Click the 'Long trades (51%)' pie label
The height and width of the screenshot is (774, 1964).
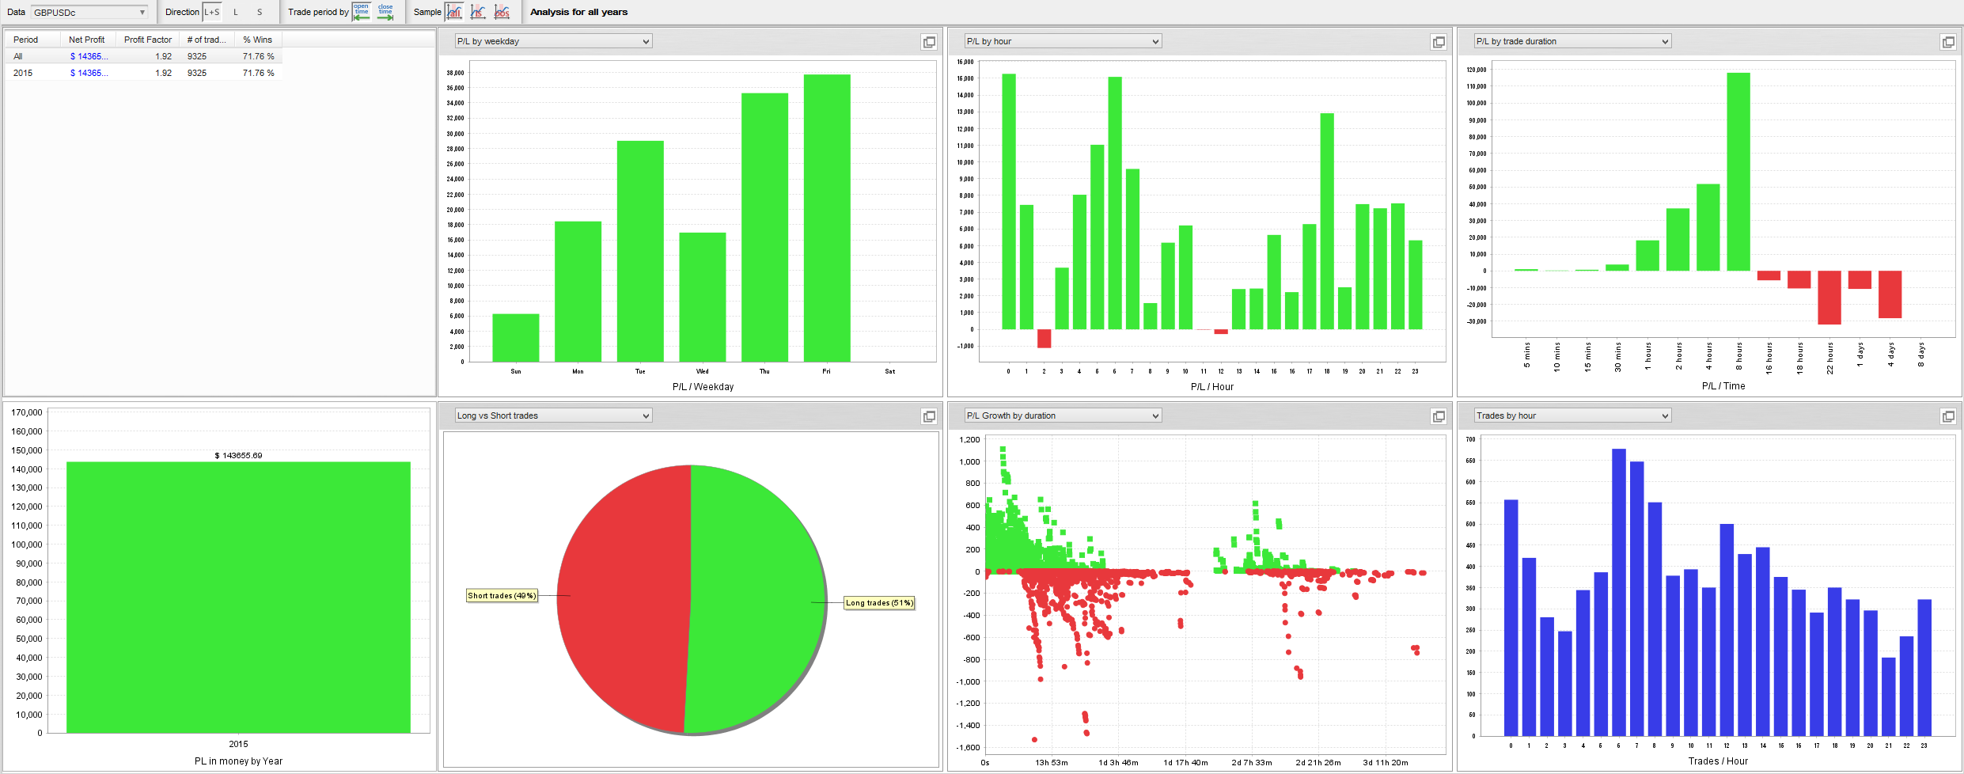[x=879, y=603]
